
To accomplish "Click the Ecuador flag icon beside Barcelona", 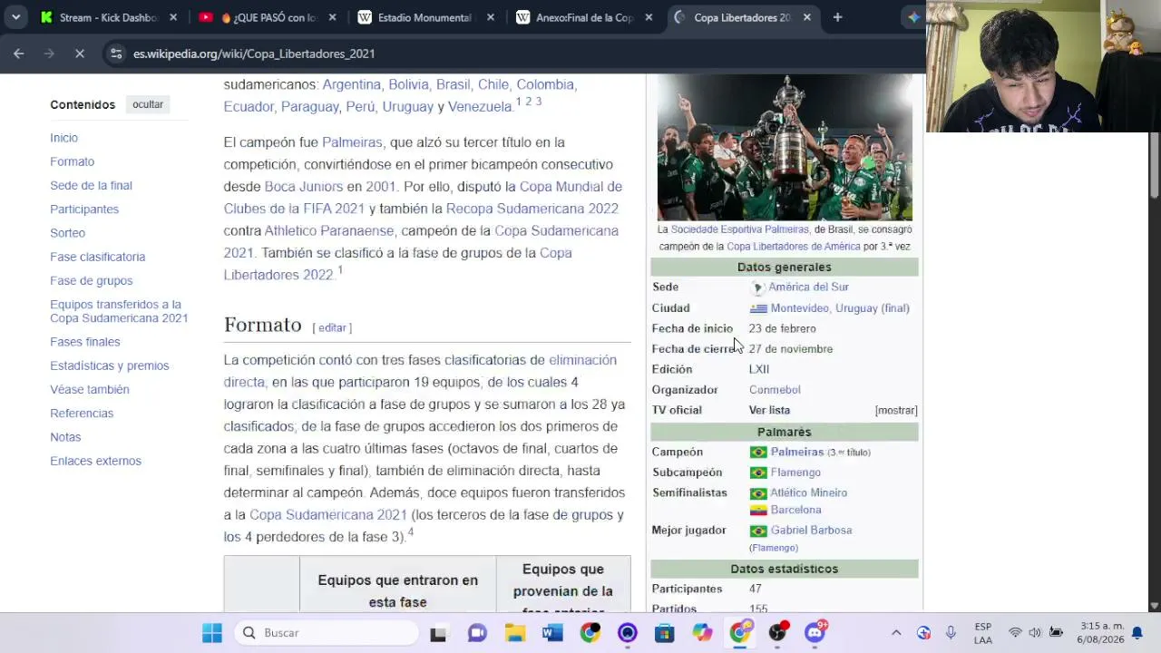I will 758,511.
